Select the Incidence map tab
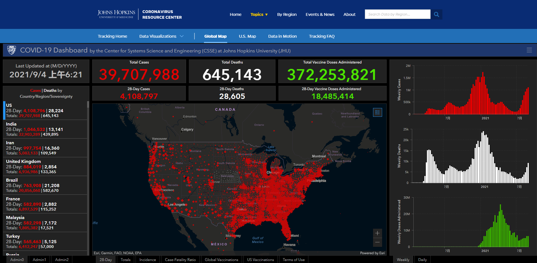 [148, 260]
